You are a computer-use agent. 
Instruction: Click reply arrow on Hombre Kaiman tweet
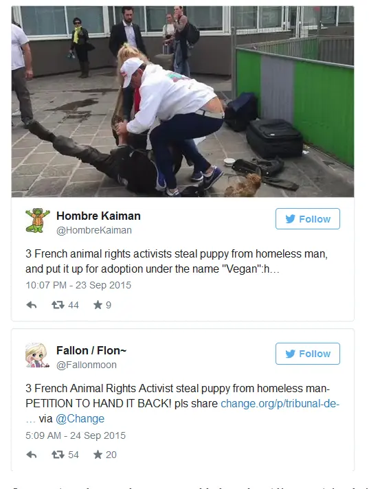pyautogui.click(x=31, y=305)
